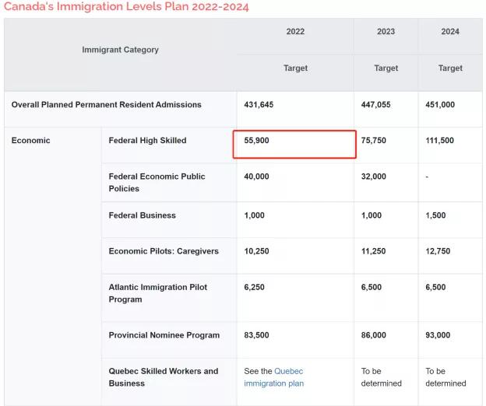The width and height of the screenshot is (486, 406).
Task: Select the Provincial Nominee Program row label
Action: (164, 335)
